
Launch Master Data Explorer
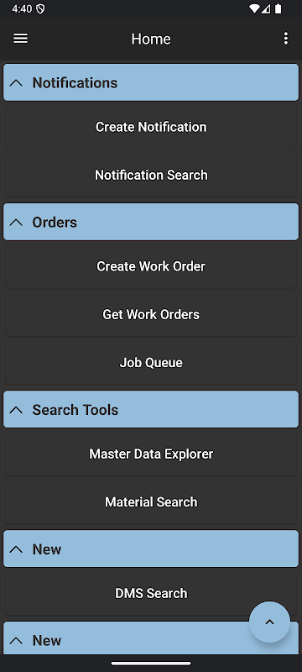(151, 454)
